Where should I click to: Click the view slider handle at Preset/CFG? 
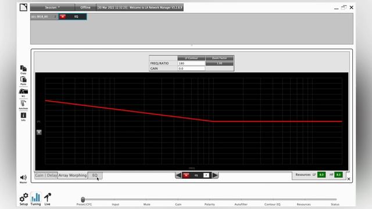pos(83,200)
